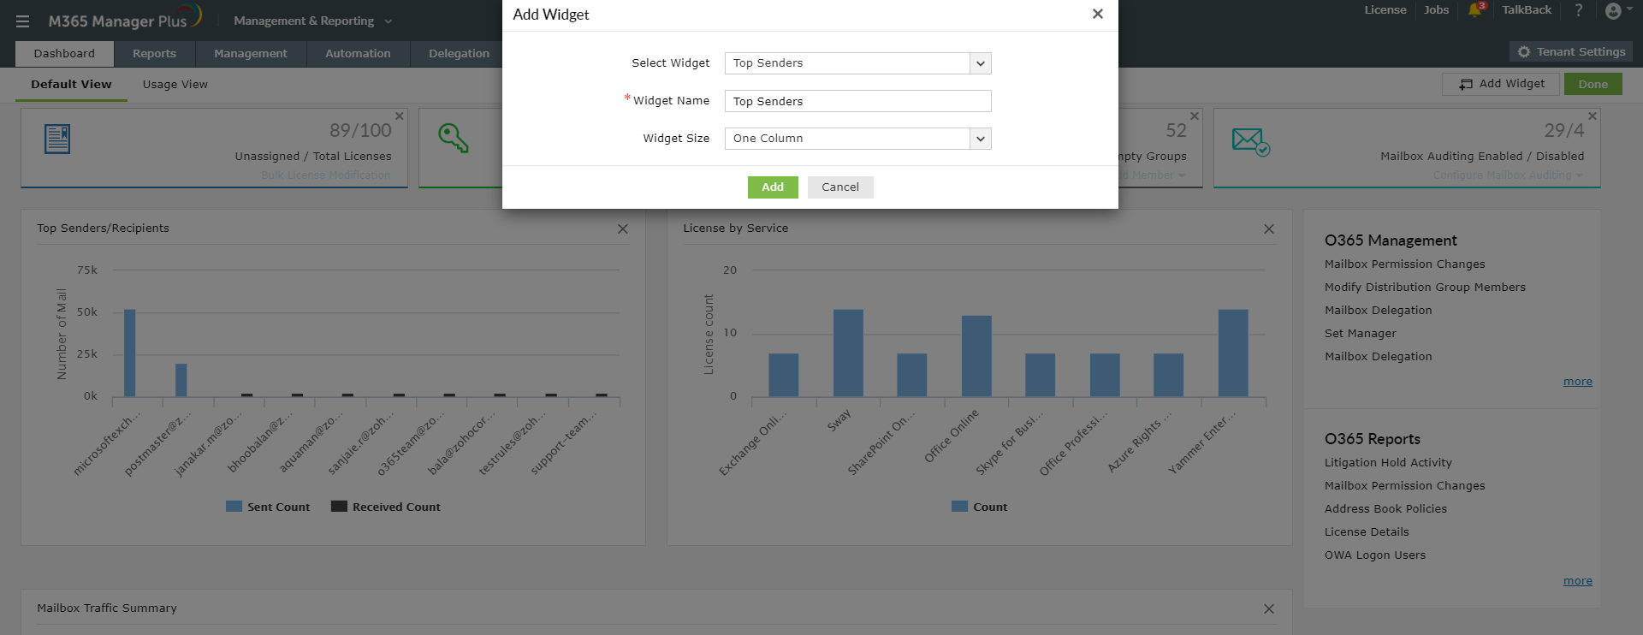Click the tallest Sent Count bar for microsoftexch
Screen dimensions: 1643x635
point(130,353)
